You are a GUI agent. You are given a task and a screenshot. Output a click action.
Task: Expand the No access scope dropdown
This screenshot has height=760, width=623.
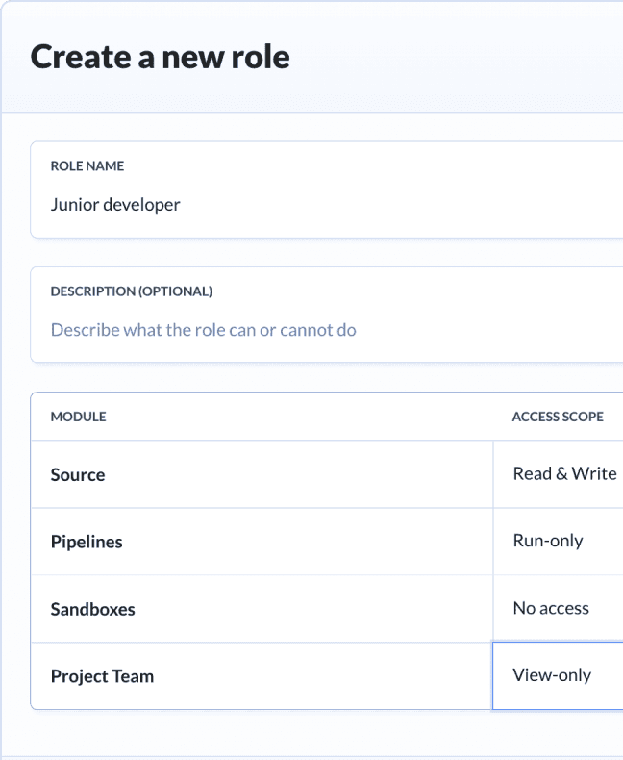(x=551, y=608)
